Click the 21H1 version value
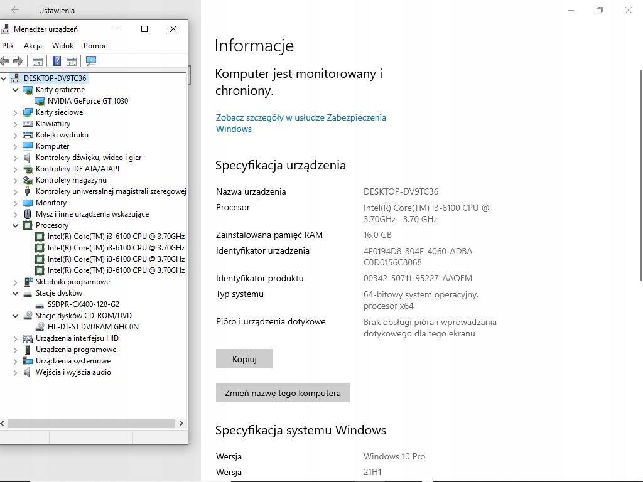 [372, 472]
